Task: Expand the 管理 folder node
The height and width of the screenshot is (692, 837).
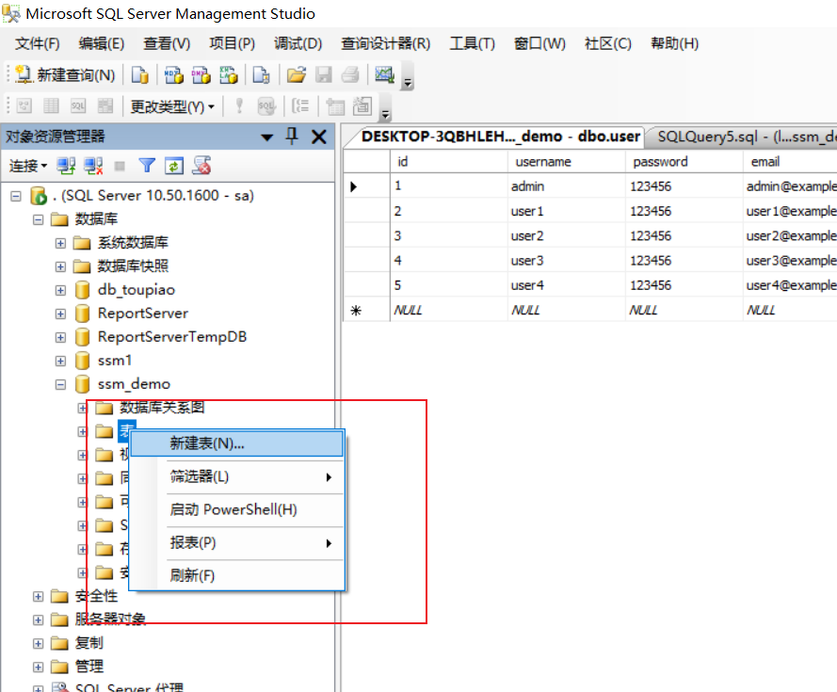Action: 38,667
